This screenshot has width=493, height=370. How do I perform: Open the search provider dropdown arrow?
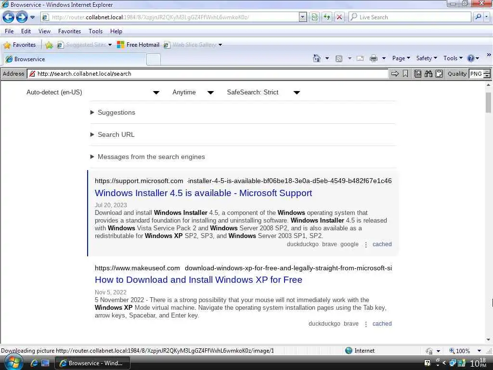click(487, 17)
